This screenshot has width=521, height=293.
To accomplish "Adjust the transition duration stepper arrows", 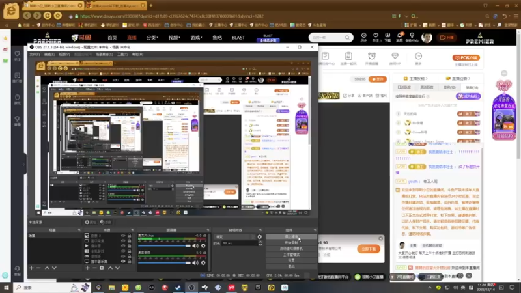I will pyautogui.click(x=260, y=243).
